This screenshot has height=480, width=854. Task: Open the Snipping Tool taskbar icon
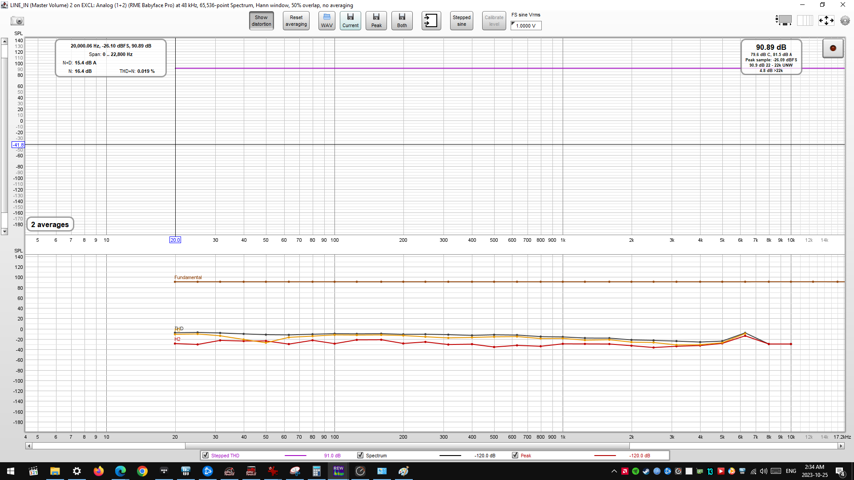(x=295, y=471)
